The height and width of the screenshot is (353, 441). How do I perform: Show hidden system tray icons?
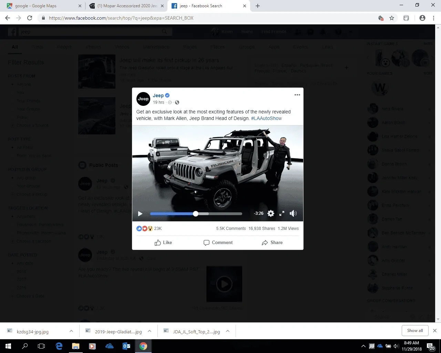click(363, 346)
